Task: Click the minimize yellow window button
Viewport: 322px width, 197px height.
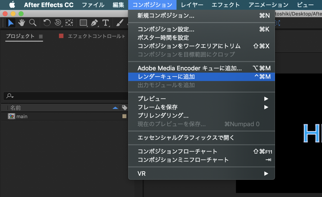Action: [13, 14]
